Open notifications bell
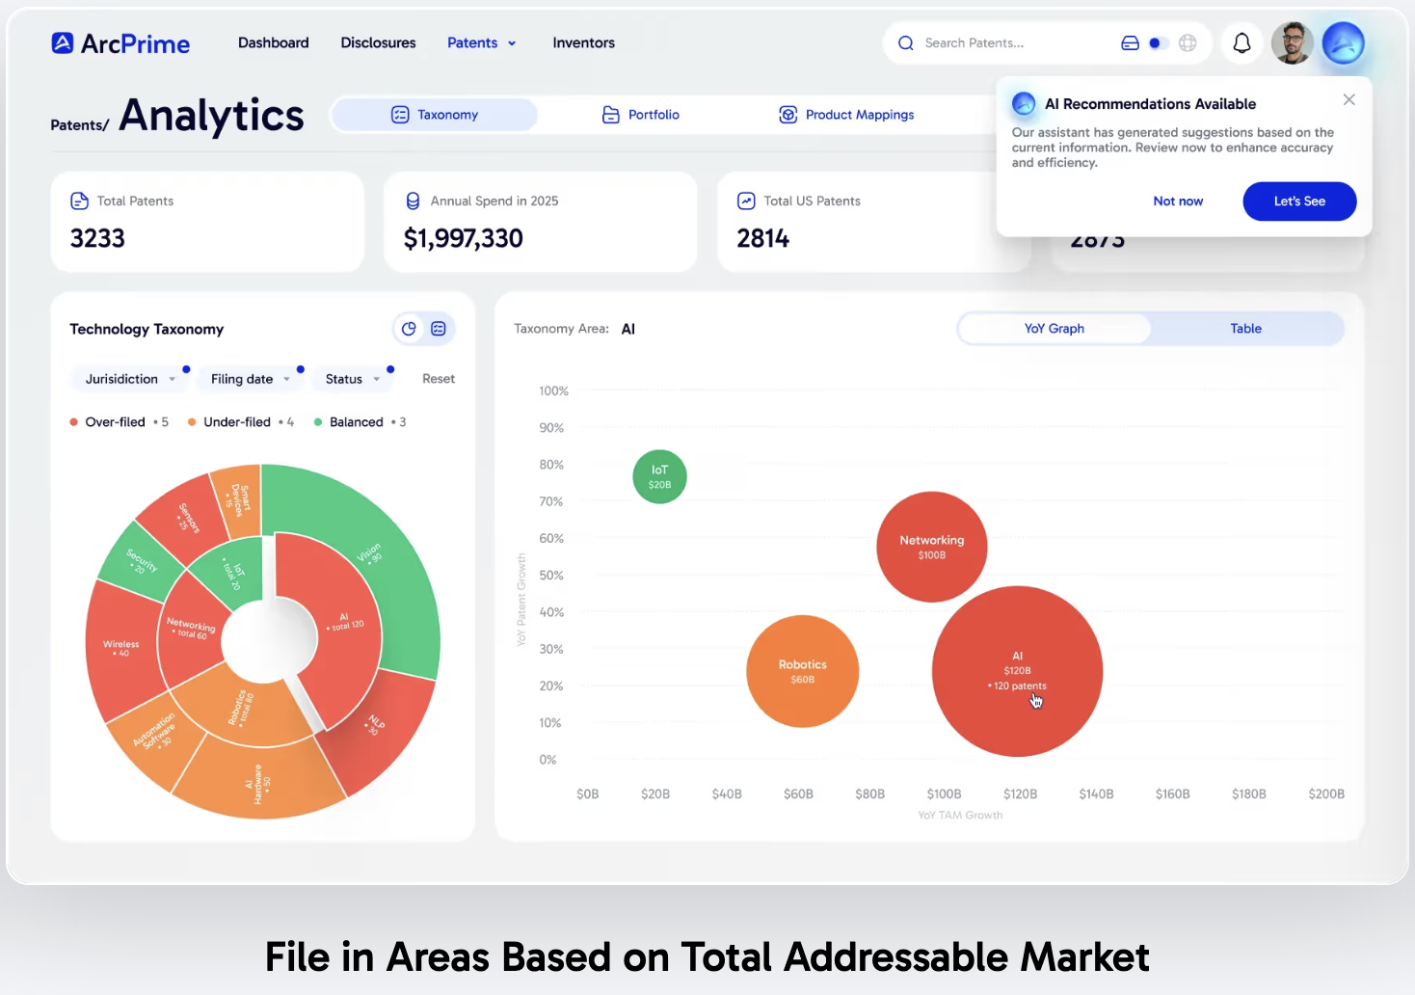 click(1242, 43)
